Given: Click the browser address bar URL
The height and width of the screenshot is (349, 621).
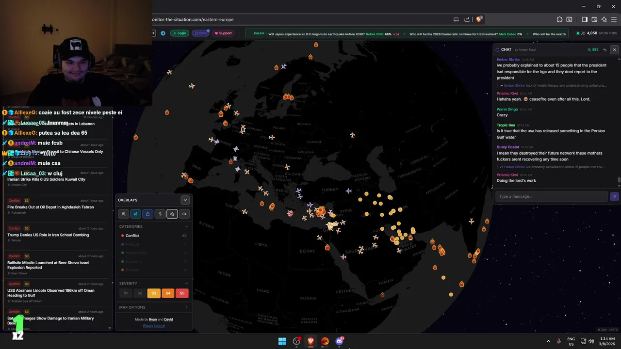Looking at the screenshot, I should point(193,19).
